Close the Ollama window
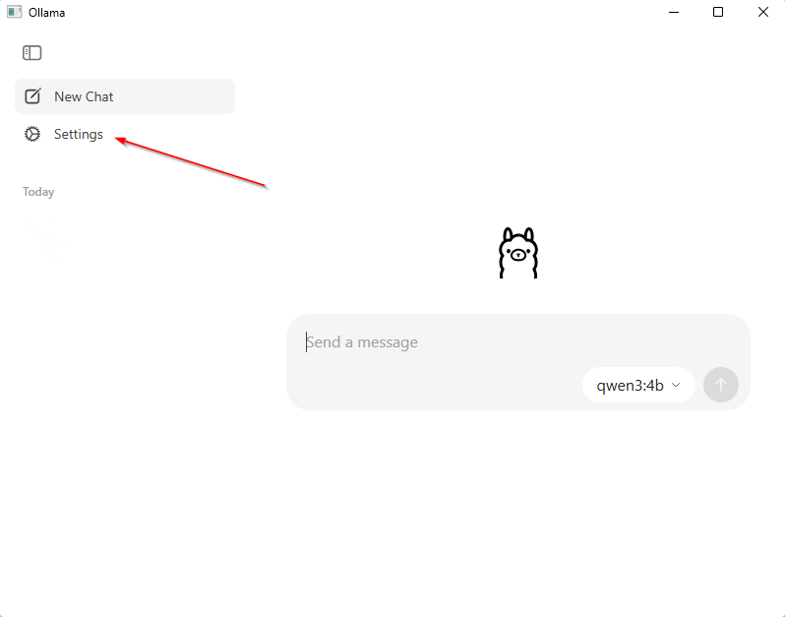This screenshot has height=617, width=785. [x=762, y=12]
